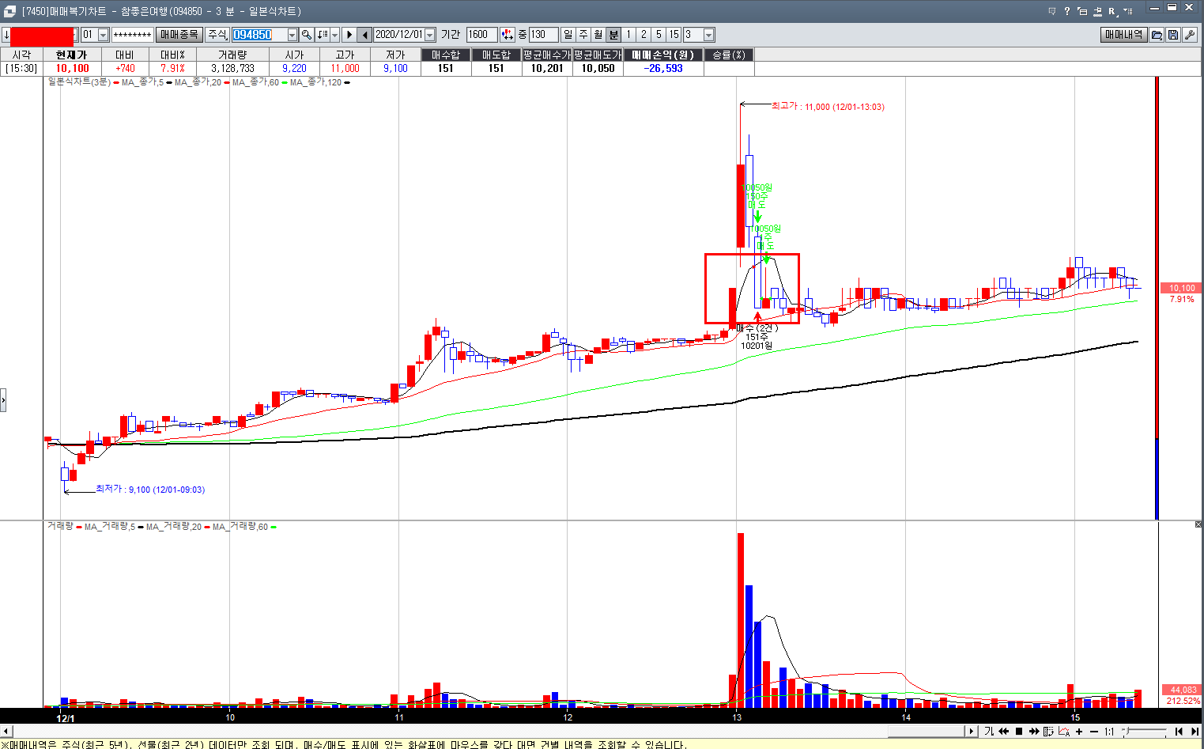Viewport: 1204px width, 749px height.
Task: Click the scrollbar right arrow
Action: [972, 732]
